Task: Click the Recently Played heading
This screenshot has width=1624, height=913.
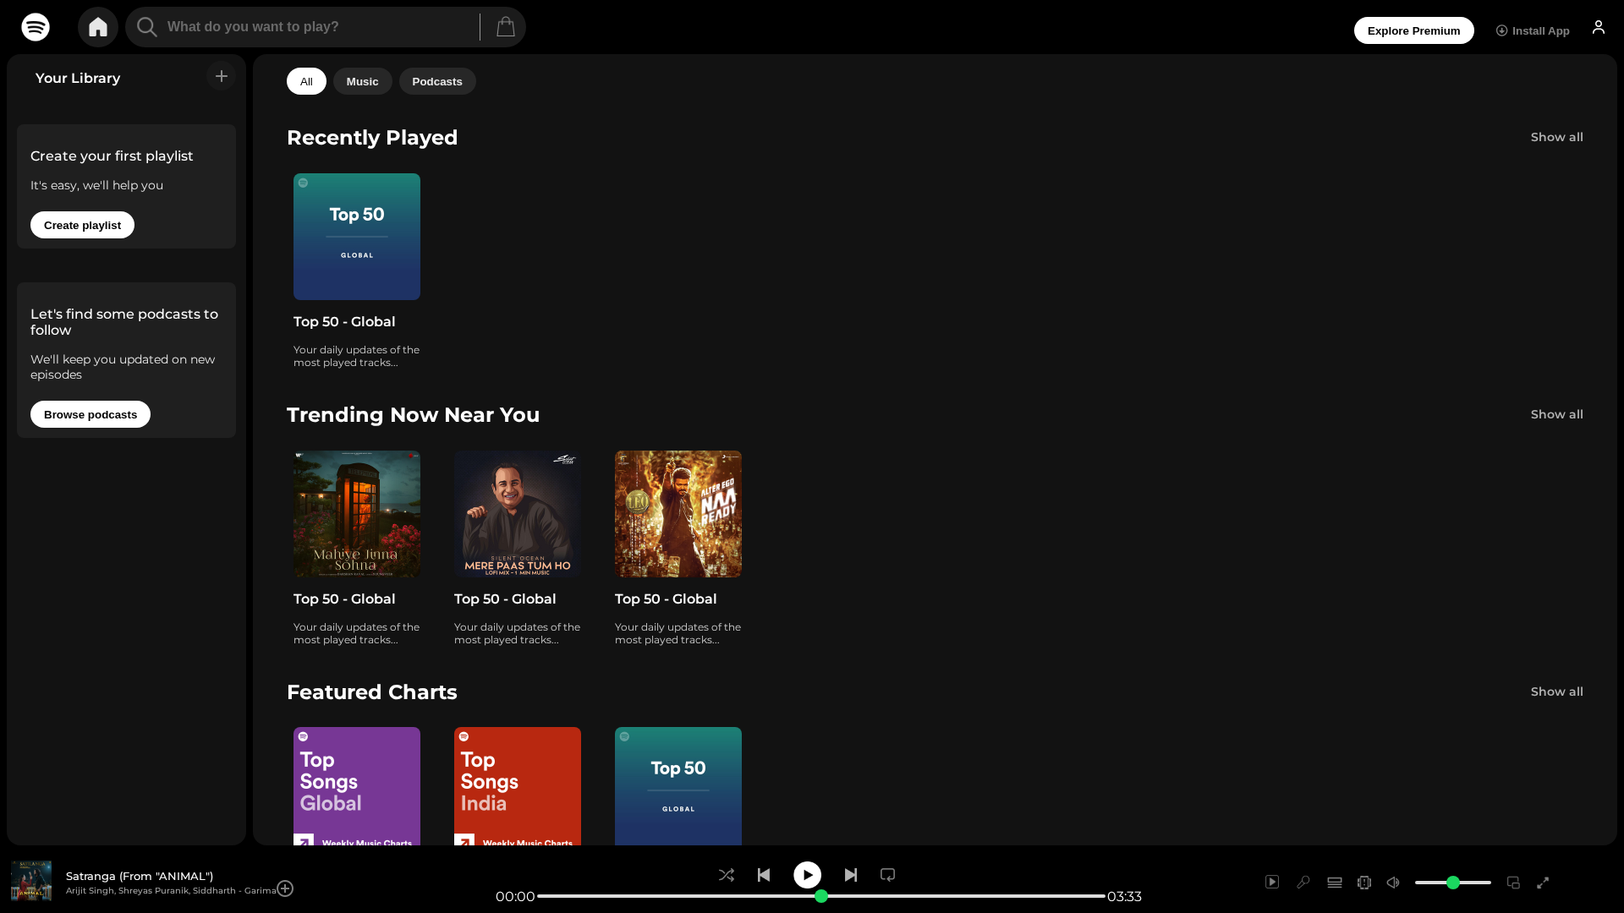Action: point(372,137)
